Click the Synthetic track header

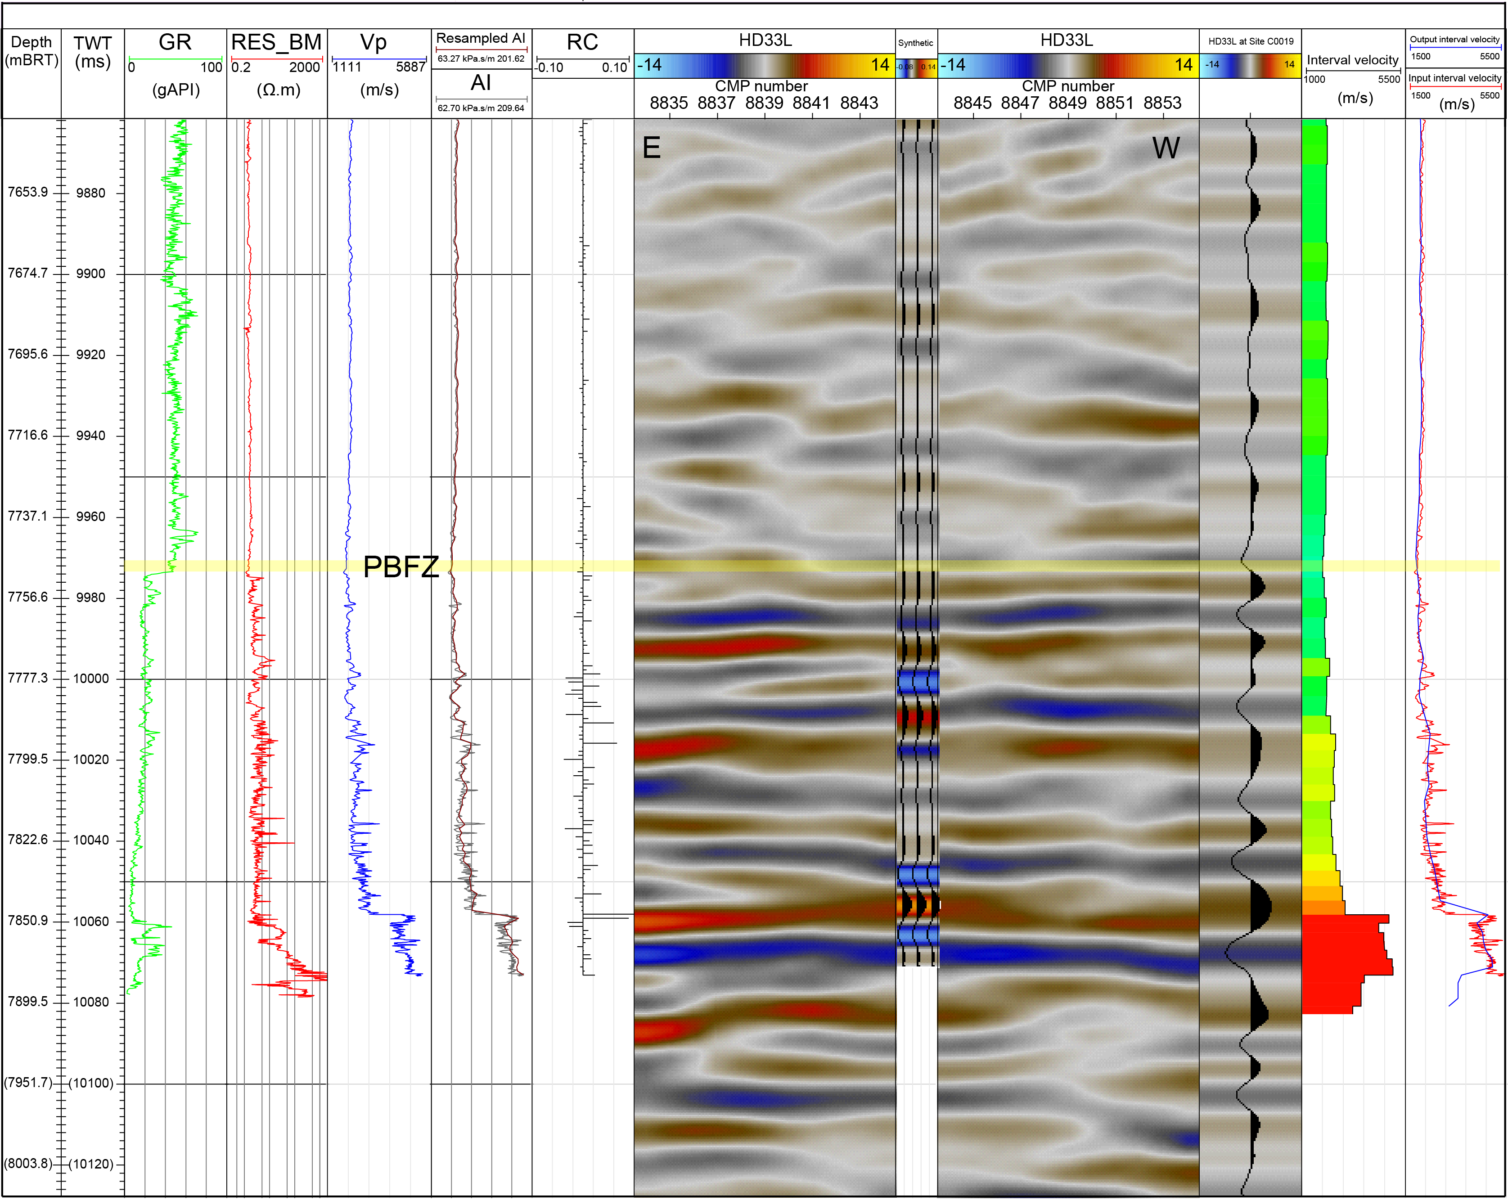[x=916, y=43]
